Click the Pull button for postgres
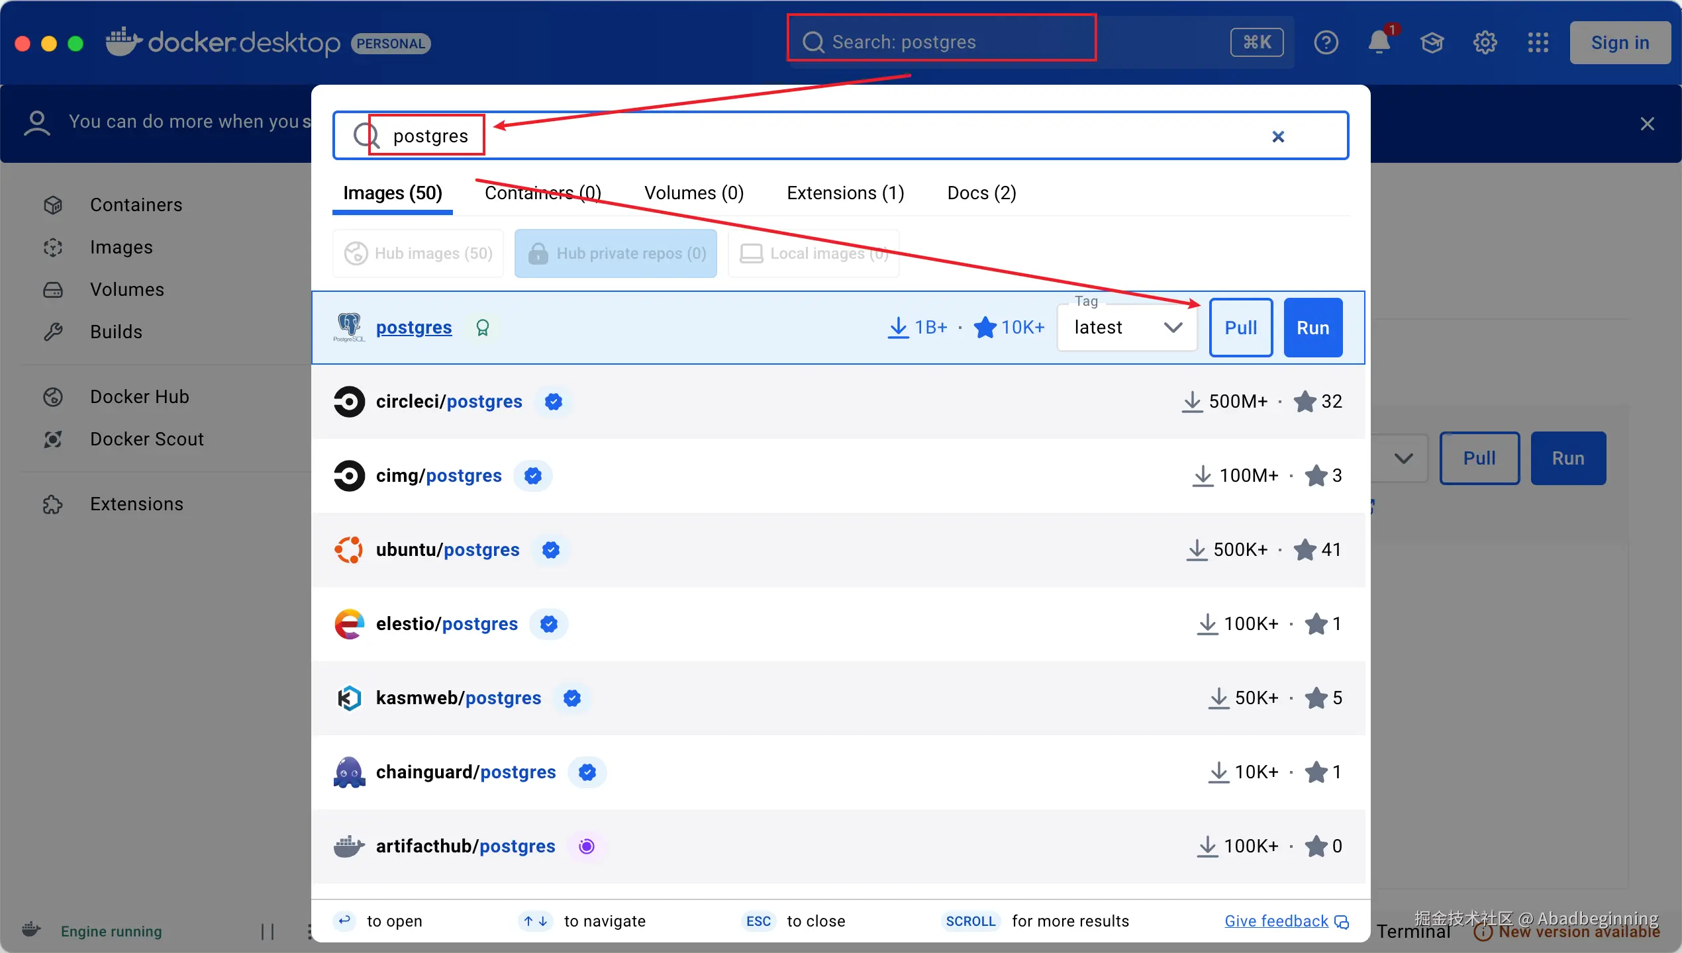The width and height of the screenshot is (1682, 953). click(x=1240, y=328)
